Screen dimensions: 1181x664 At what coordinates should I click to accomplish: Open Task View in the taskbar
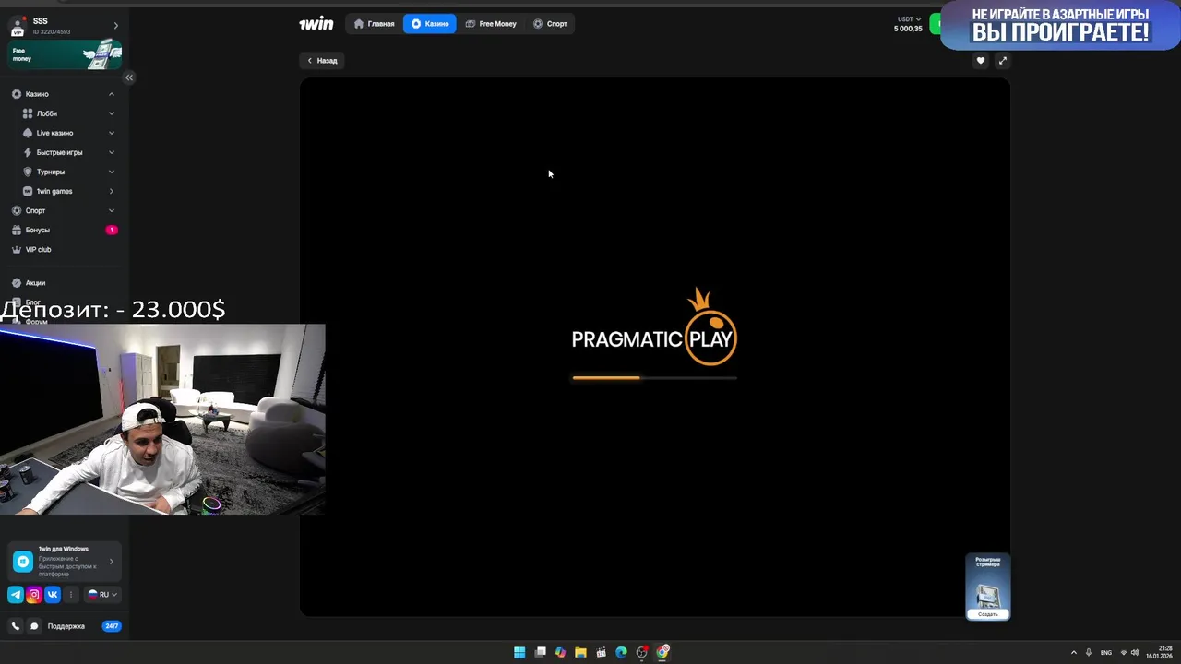(541, 653)
